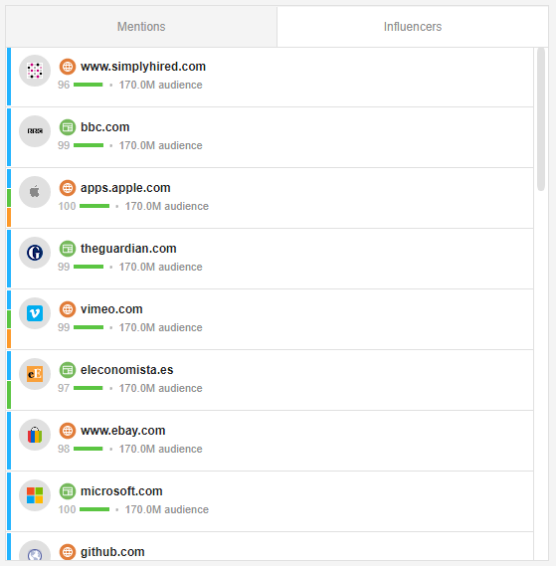
Task: Open the github.com influencer
Action: (112, 552)
